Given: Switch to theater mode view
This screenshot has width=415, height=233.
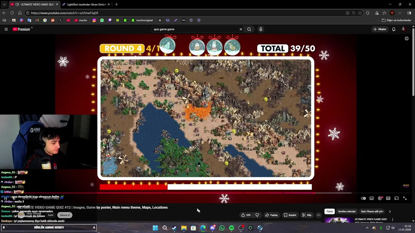Looking at the screenshot, I should click(x=388, y=198).
